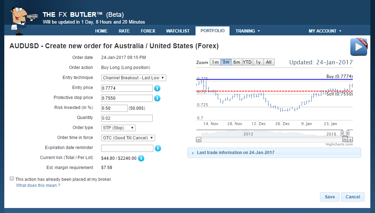Open the Order time in force dropdown
Screen dimensions: 375x213
click(128, 138)
